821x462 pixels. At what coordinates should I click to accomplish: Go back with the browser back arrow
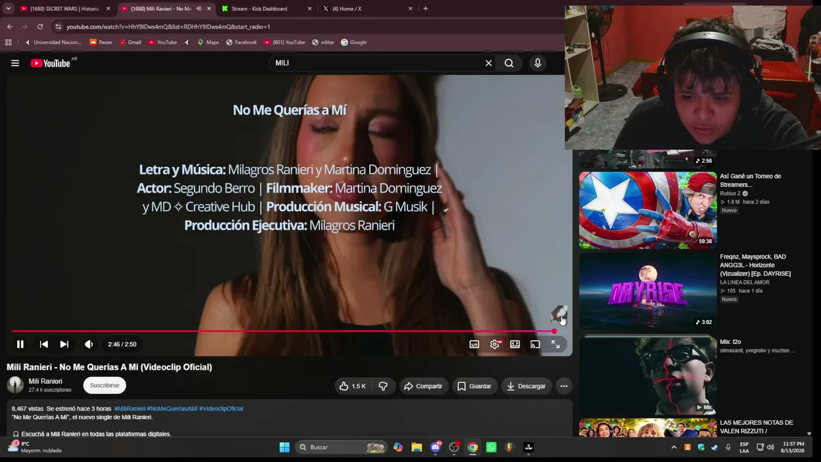10,27
